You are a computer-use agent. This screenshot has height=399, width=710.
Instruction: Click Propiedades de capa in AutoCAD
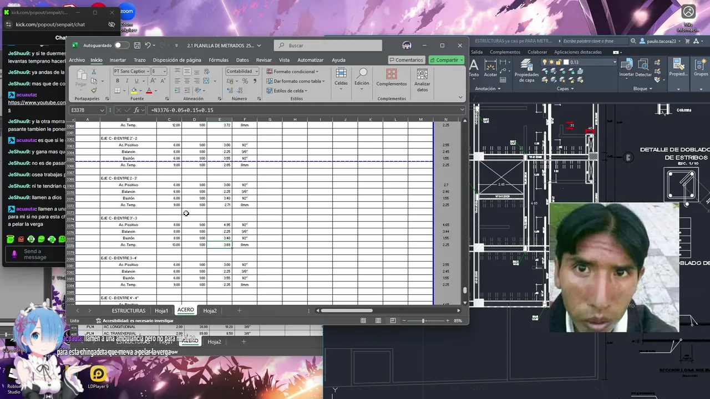(x=526, y=70)
